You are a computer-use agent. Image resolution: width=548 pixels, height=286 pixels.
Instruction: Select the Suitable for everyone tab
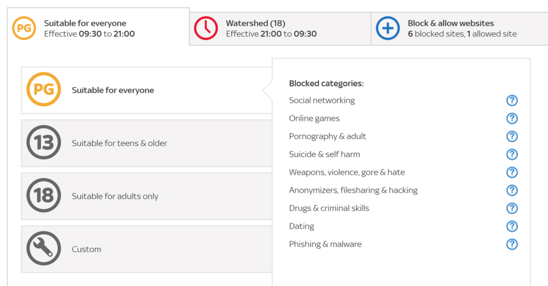(98, 27)
